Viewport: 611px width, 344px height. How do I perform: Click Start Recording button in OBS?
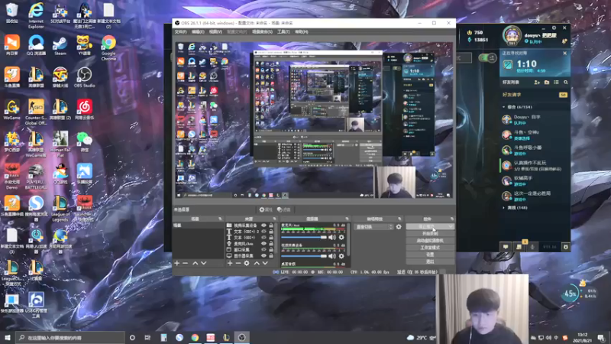(430, 233)
